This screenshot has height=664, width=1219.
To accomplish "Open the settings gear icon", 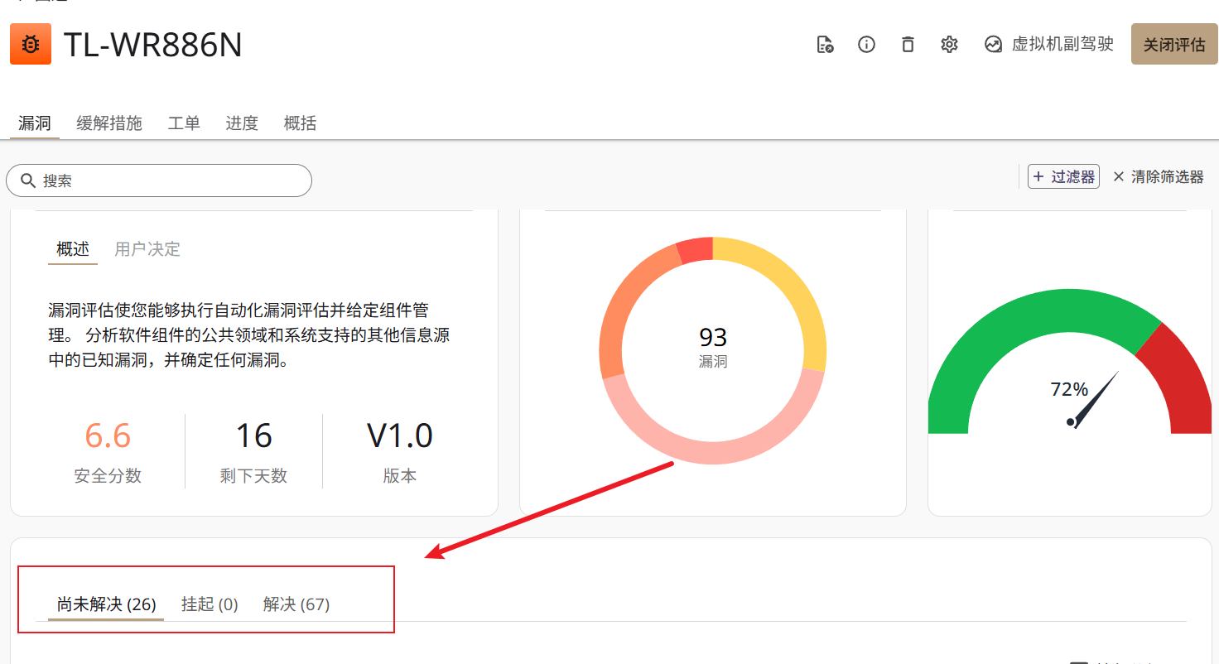I will [949, 45].
